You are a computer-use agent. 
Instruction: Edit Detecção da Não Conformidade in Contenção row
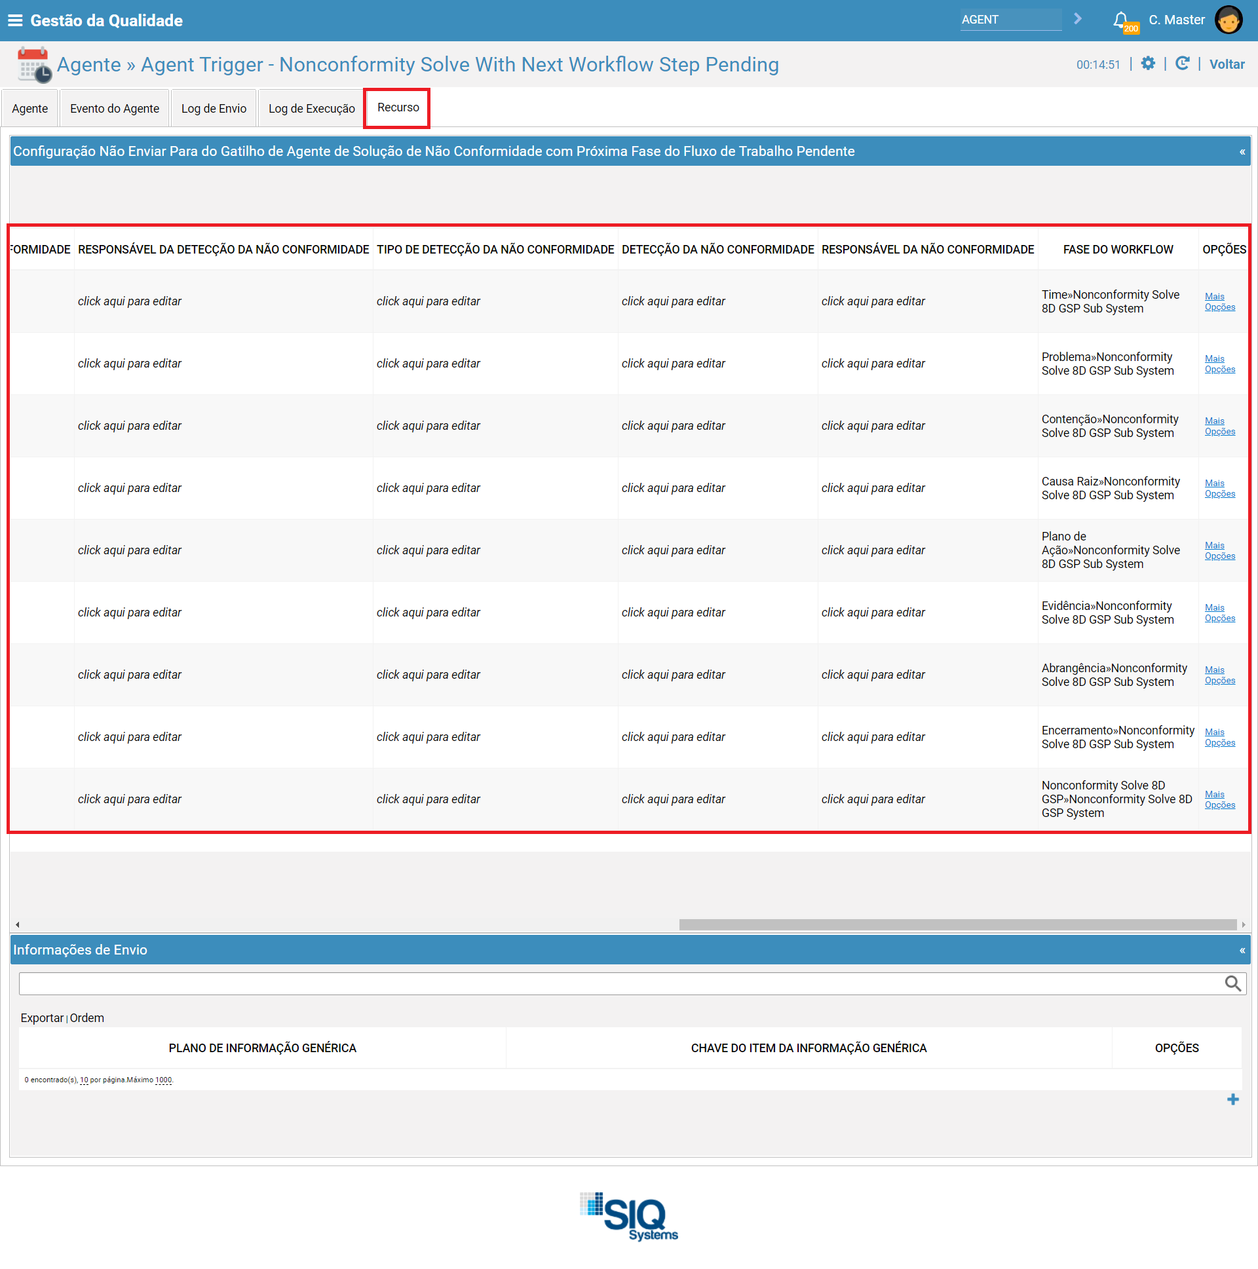point(673,426)
